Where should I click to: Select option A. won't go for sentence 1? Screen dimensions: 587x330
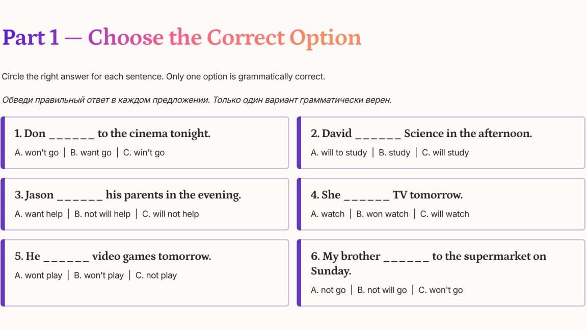pyautogui.click(x=37, y=153)
